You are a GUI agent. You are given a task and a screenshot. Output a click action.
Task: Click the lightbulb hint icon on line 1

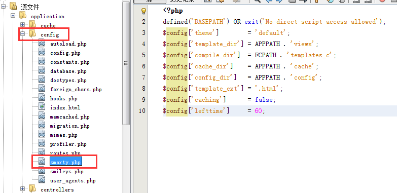(x=144, y=11)
